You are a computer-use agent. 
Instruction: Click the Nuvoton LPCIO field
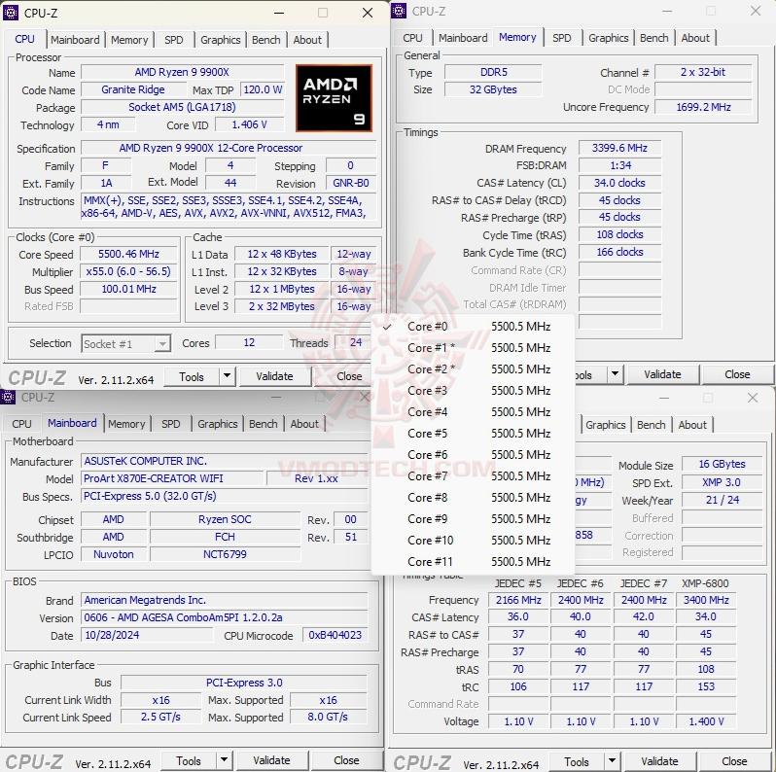[x=114, y=554]
